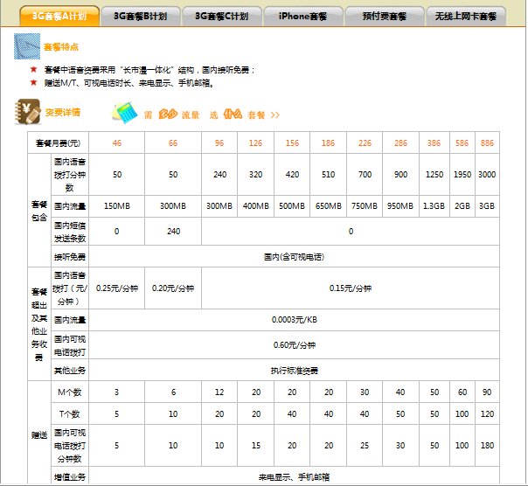Open the 无线上网卡套餐 tab

tap(466, 16)
